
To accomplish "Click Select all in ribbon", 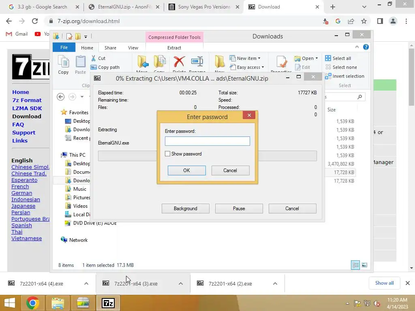I will pyautogui.click(x=338, y=58).
